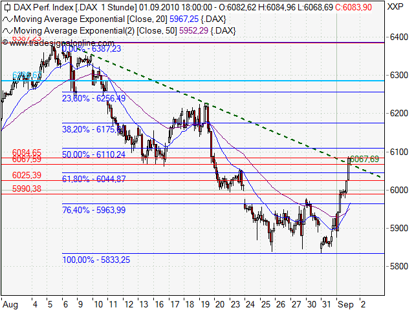Select the blue EMA value 5967,25
This screenshot has width=414, height=310.
point(184,19)
